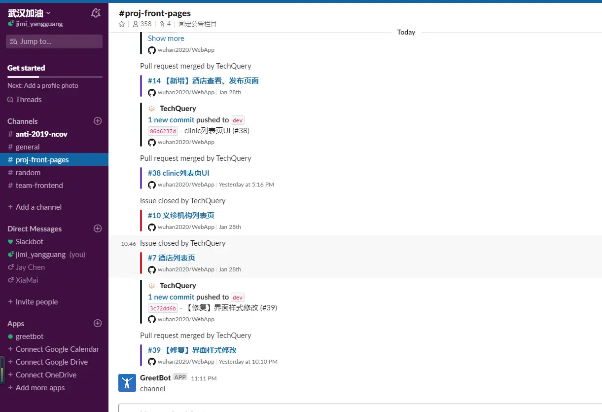Click GitHub icon beside #38 clinic列表页UI
The image size is (602, 412).
click(x=152, y=185)
